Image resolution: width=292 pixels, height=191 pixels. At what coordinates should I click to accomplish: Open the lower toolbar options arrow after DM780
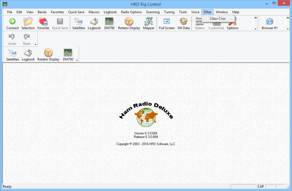[77, 60]
